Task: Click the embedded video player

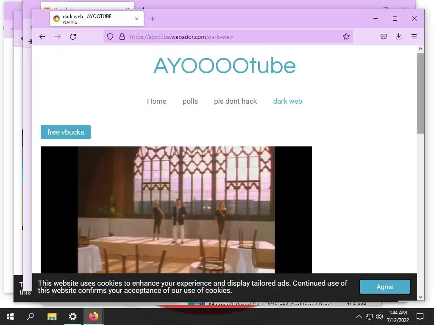Action: 176,210
